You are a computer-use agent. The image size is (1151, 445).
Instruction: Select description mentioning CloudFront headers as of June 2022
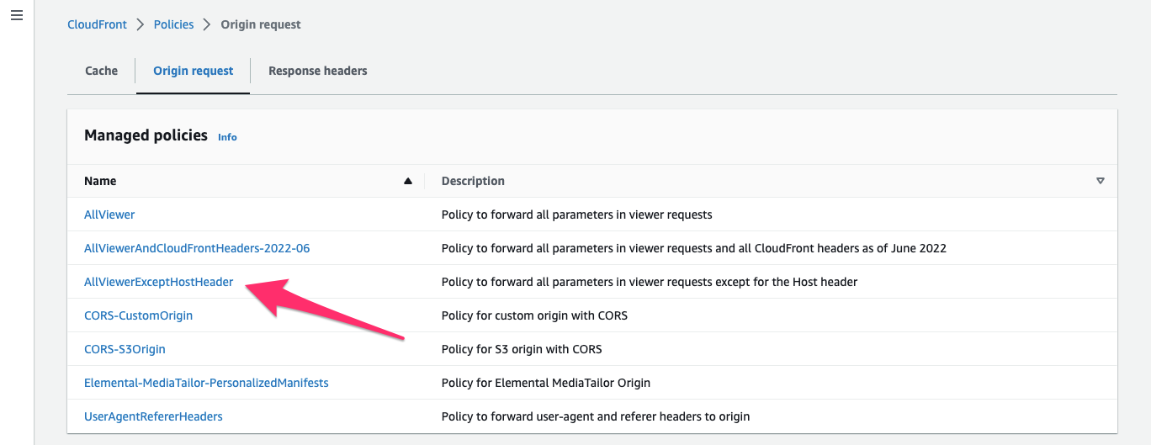pos(694,248)
